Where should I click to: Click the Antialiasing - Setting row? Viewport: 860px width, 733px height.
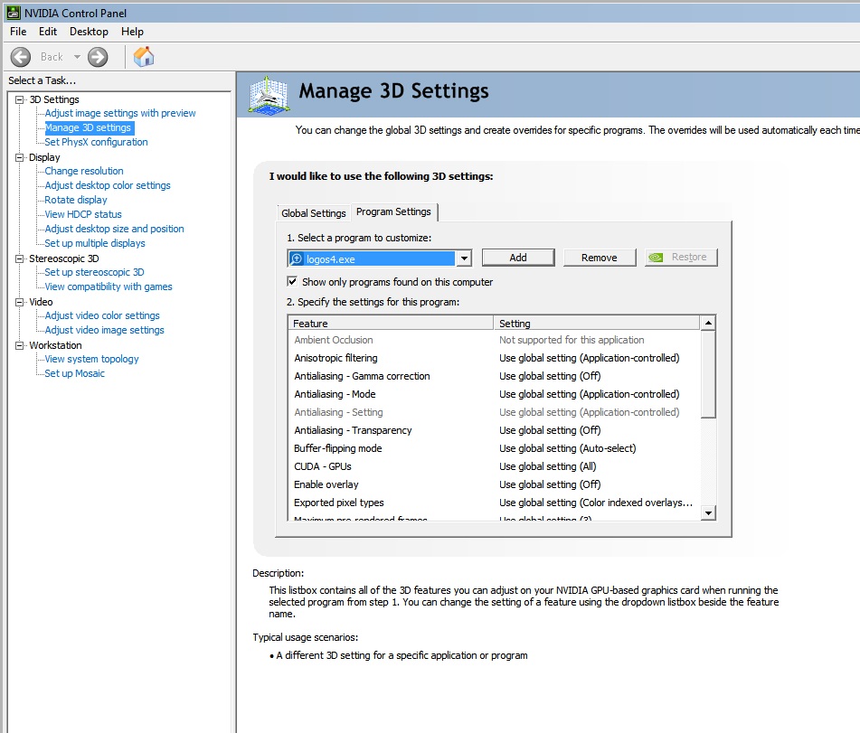coord(494,412)
